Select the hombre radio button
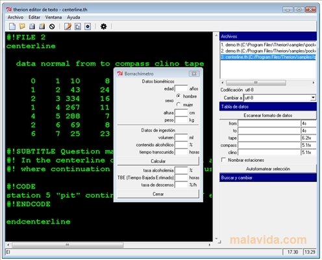322x260 pixels. 179,96
